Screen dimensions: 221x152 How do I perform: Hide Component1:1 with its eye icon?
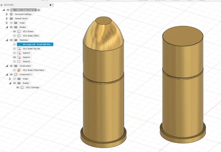click(11, 74)
